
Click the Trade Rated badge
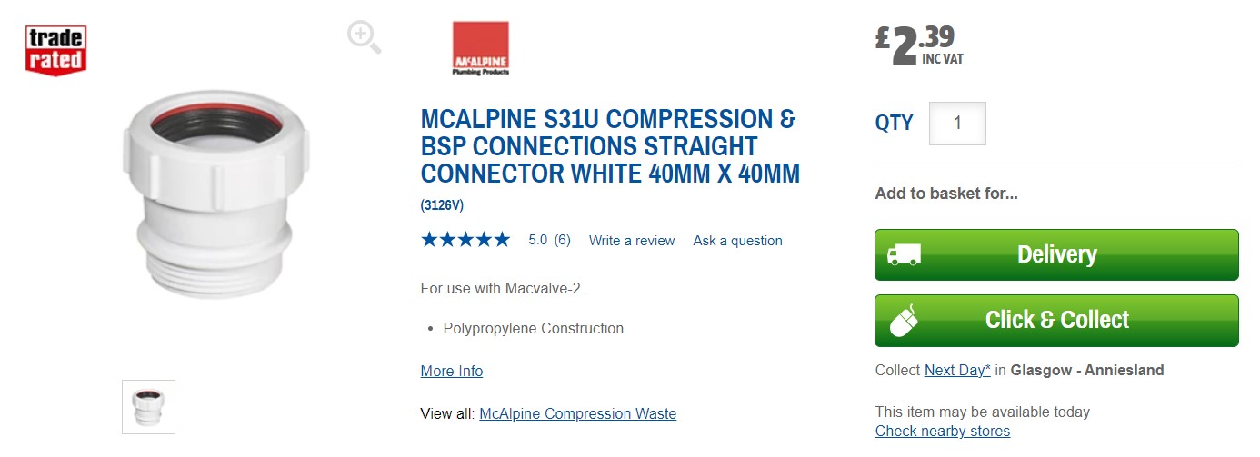coord(55,50)
